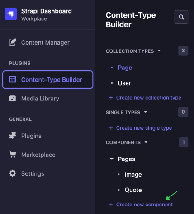Click the Content Manager pencil icon
The width and height of the screenshot is (194, 214).
[x=13, y=42]
